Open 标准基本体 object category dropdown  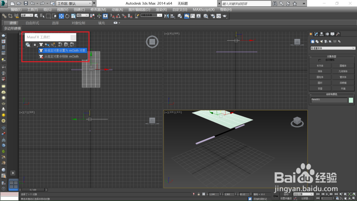[332, 48]
